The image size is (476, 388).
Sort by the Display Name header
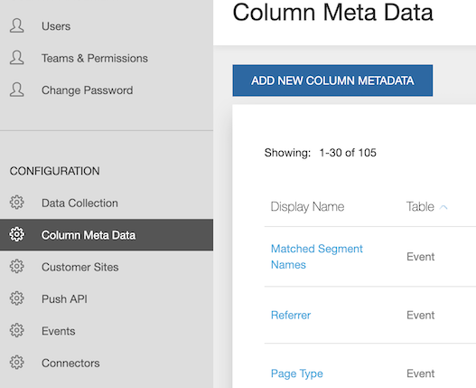(307, 207)
